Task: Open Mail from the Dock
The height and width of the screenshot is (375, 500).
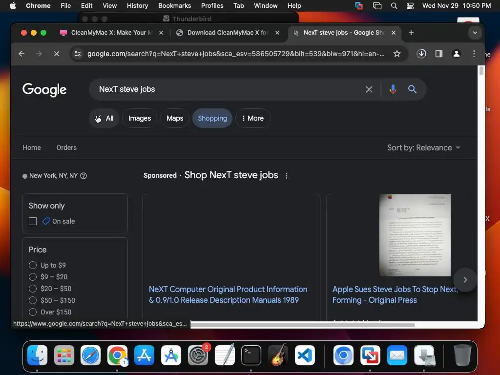Action: tap(397, 355)
